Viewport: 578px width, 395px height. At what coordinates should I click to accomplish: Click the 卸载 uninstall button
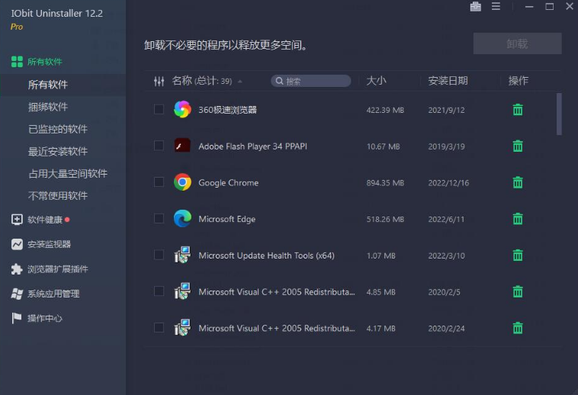point(518,43)
